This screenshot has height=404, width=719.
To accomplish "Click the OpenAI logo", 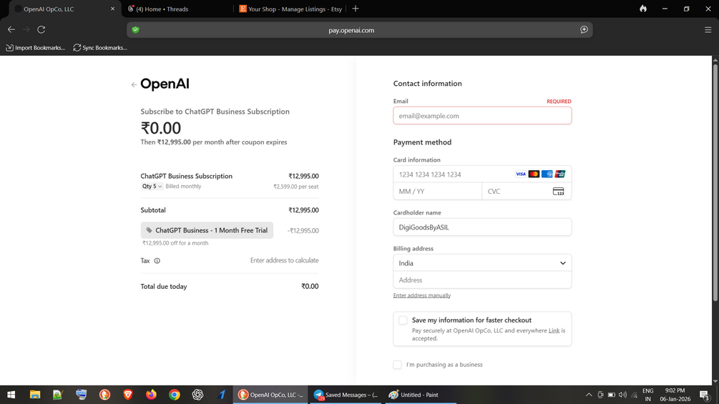I will tap(165, 84).
